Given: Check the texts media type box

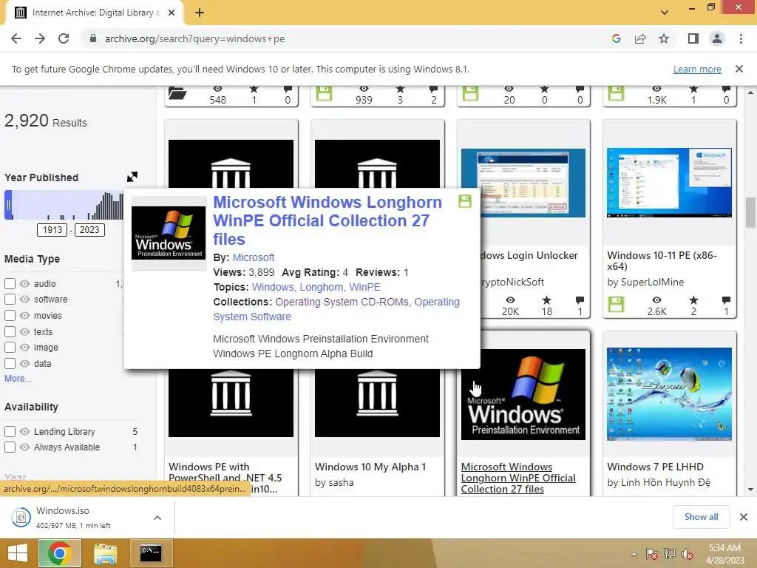Looking at the screenshot, I should (x=10, y=331).
